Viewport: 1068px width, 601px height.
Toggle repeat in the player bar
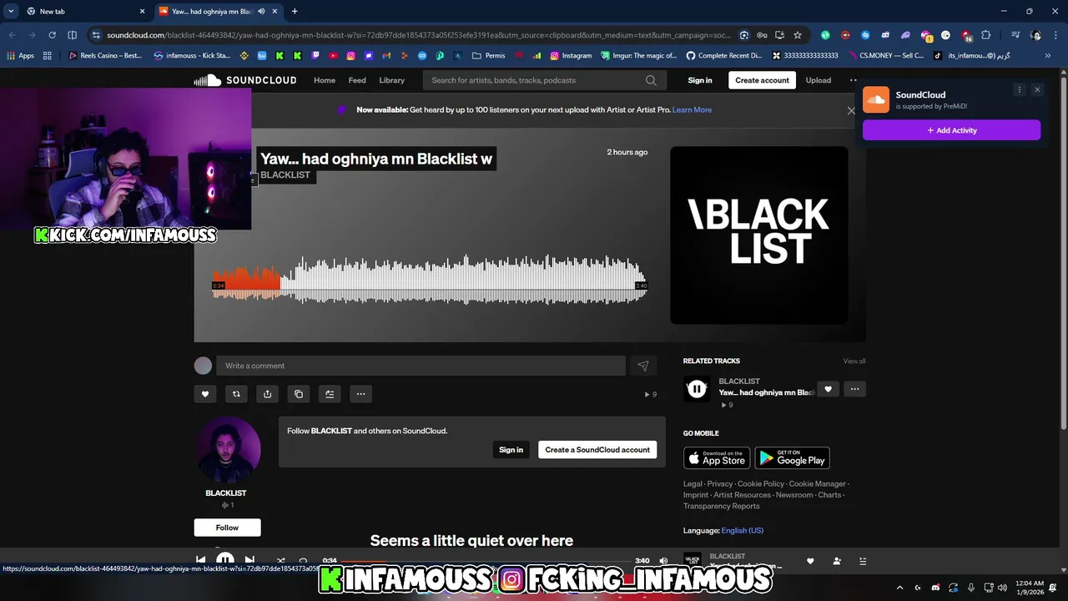point(303,561)
